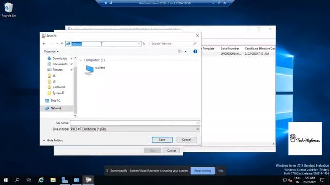330x185 pixels.
Task: Click the address bar showing Network
Action: pyautogui.click(x=103, y=44)
